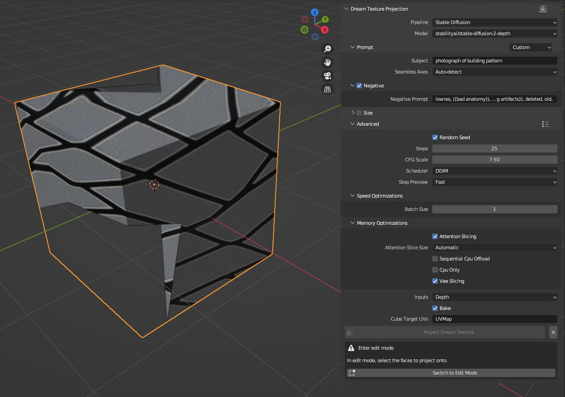Viewport: 565px width, 397px height.
Task: Click the X axis on navigation gizmo
Action: 325,30
